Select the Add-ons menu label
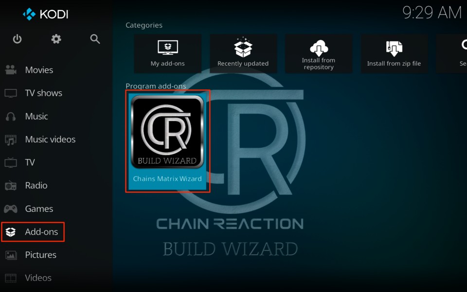Screen dimensions: 467x292 [x=41, y=232]
